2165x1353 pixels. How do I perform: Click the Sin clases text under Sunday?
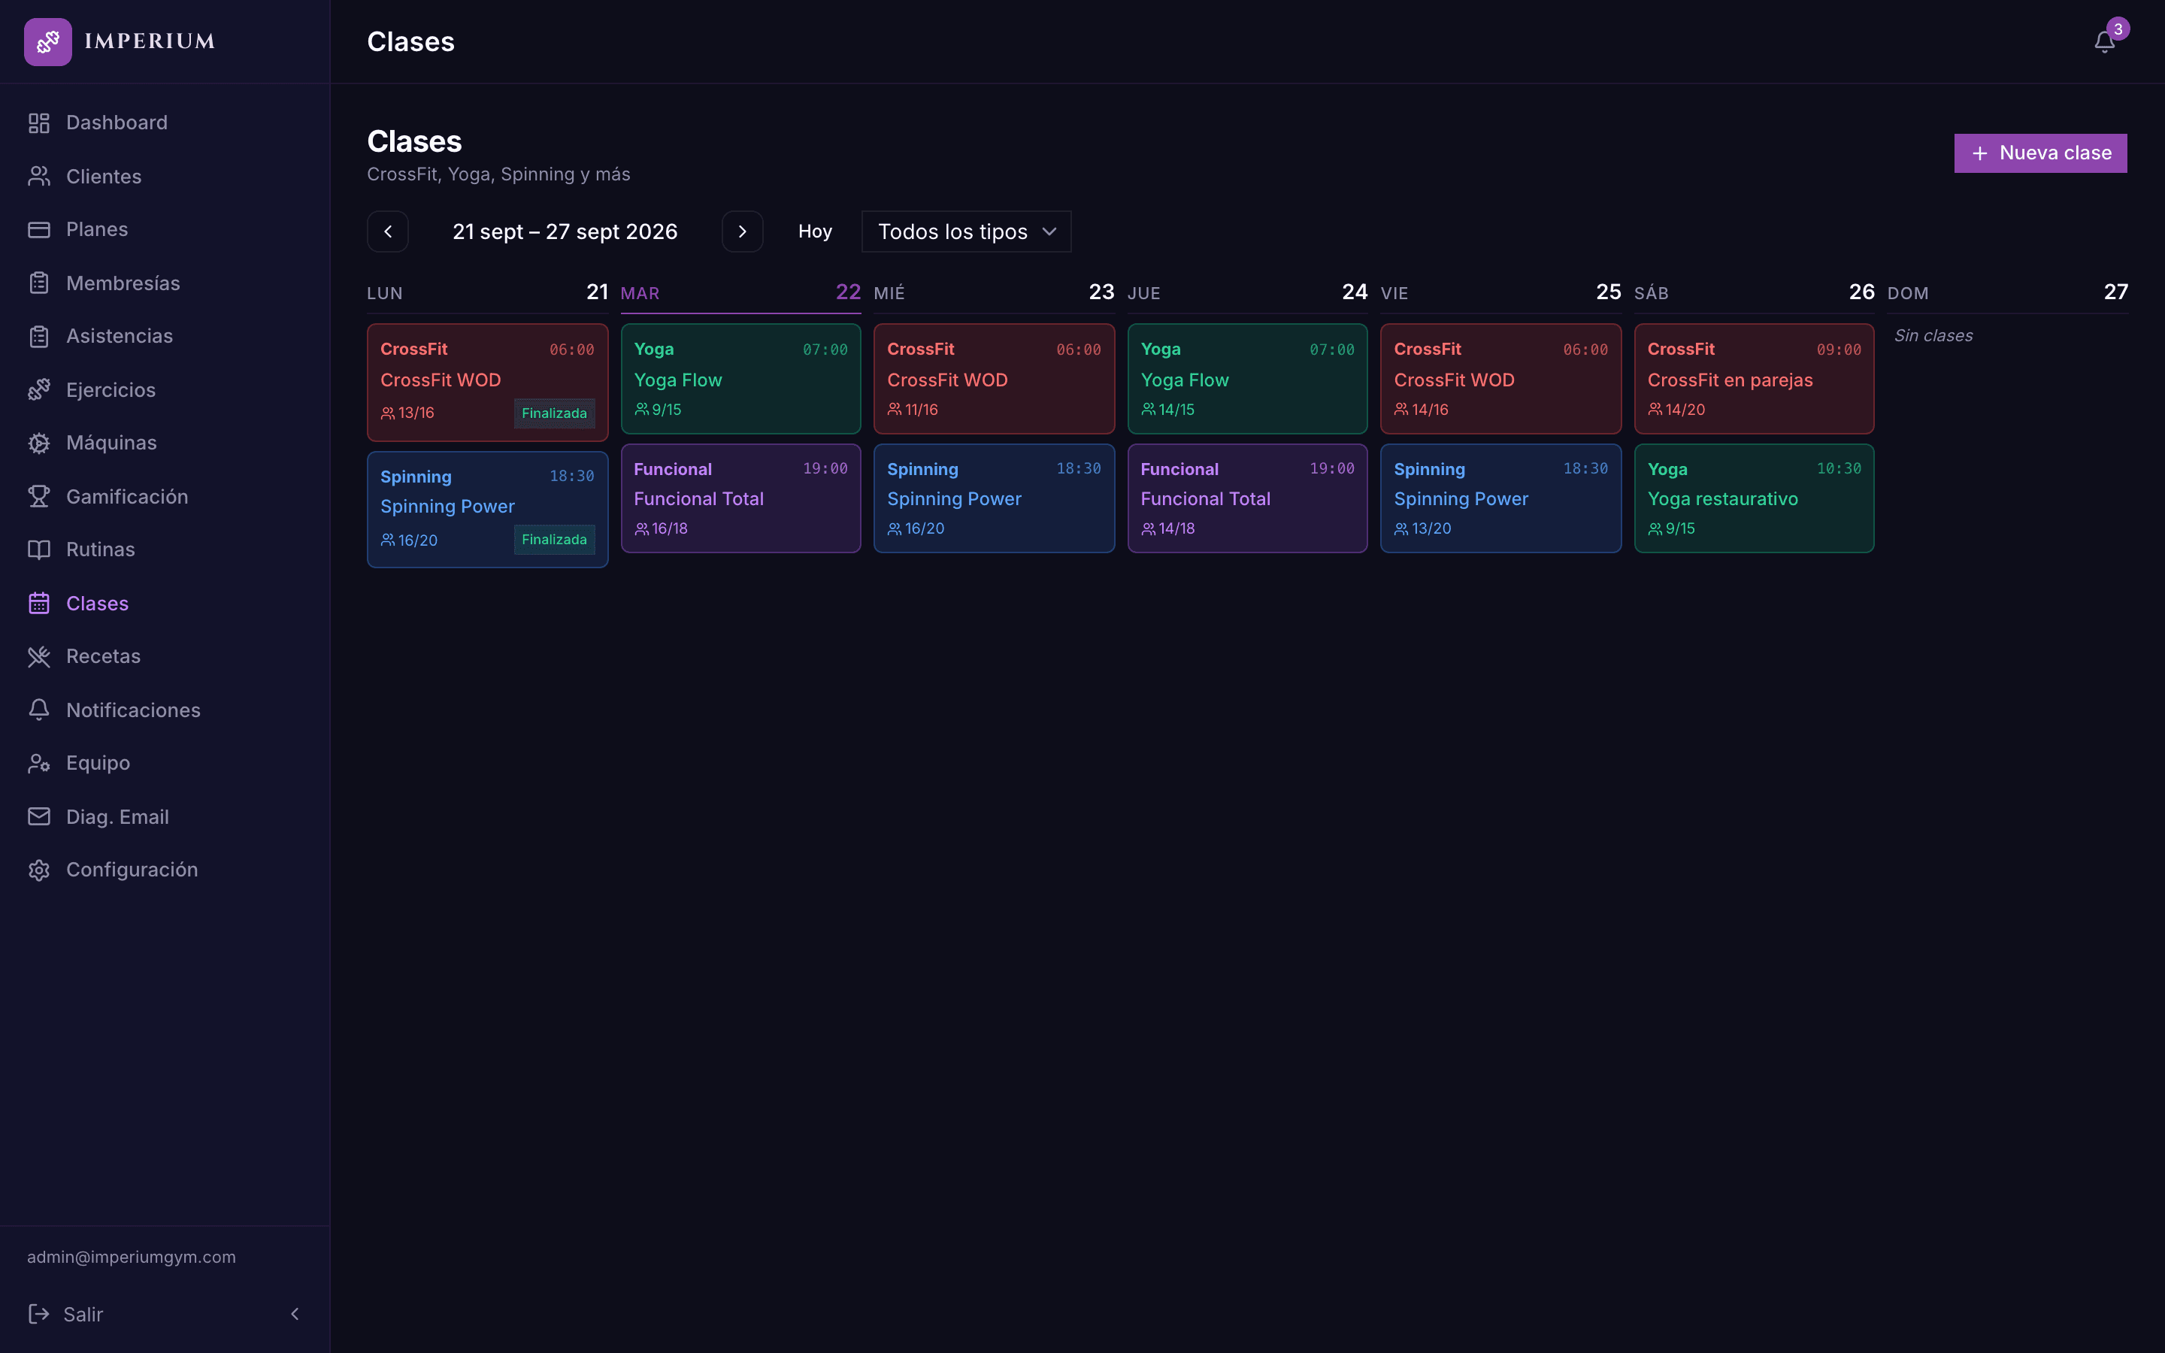tap(1933, 335)
